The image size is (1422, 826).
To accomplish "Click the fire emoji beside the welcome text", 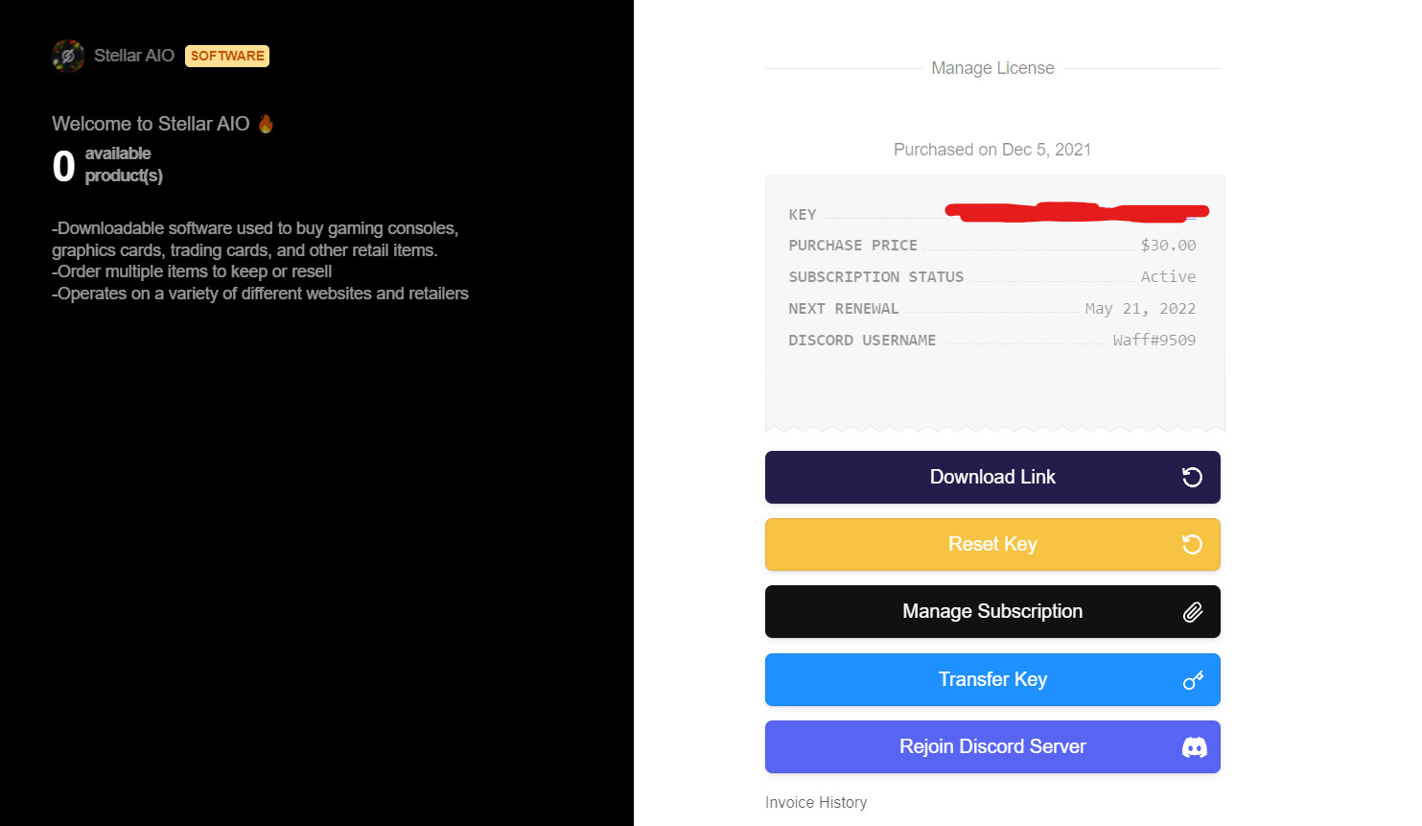I will (x=266, y=124).
